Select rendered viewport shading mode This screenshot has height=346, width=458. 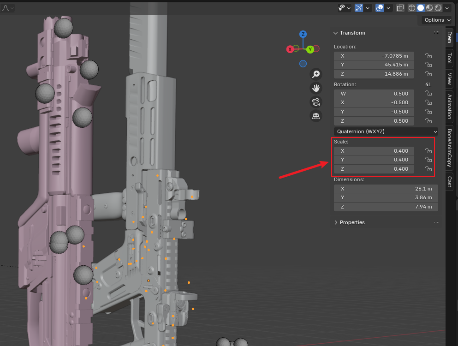point(438,8)
